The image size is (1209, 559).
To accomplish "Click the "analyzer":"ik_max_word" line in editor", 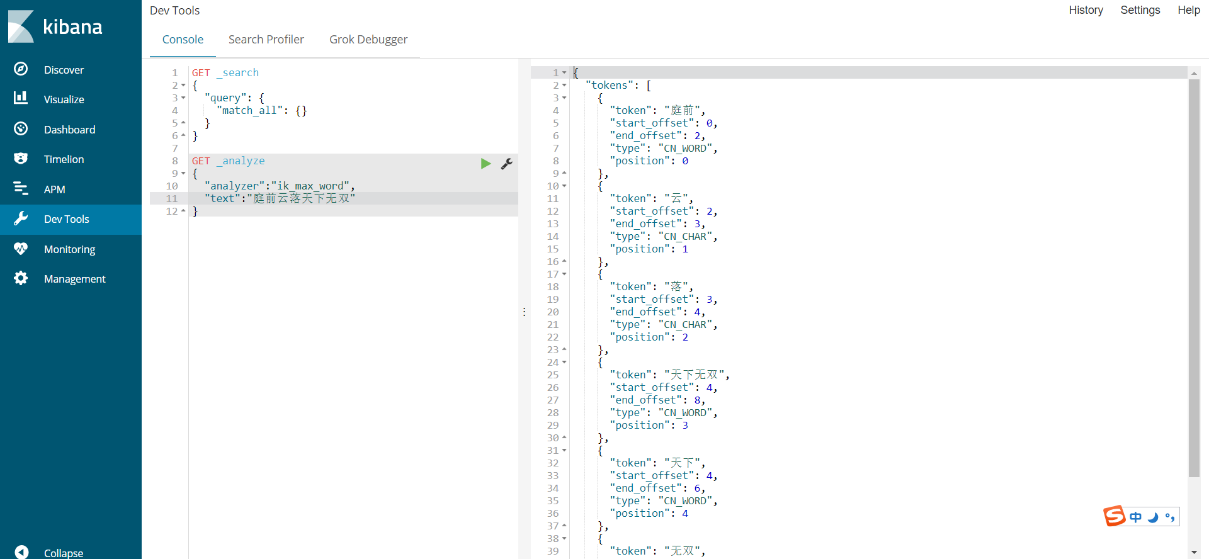I will (x=280, y=186).
